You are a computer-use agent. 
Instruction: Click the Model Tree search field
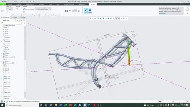coord(12,23)
